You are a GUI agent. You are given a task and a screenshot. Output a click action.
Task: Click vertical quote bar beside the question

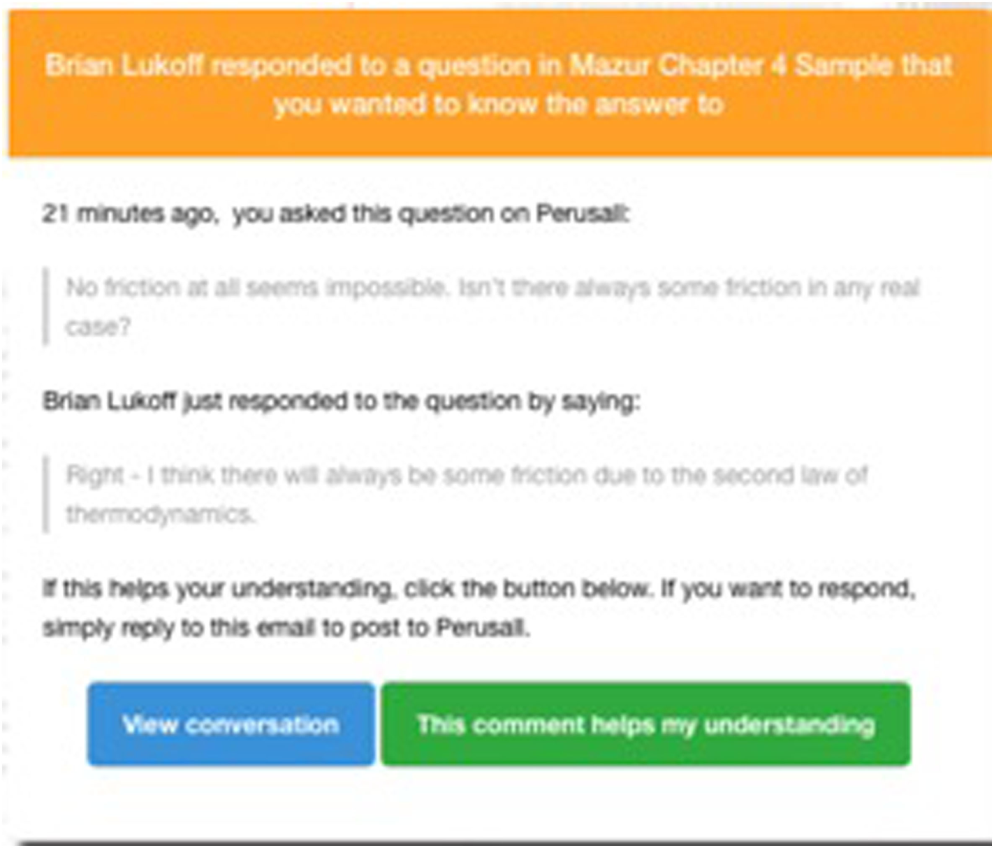46,307
